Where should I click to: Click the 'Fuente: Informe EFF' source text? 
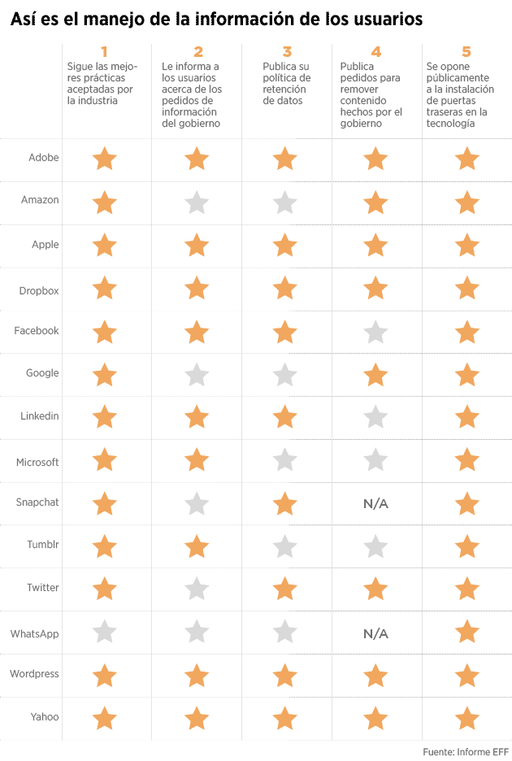tap(465, 751)
